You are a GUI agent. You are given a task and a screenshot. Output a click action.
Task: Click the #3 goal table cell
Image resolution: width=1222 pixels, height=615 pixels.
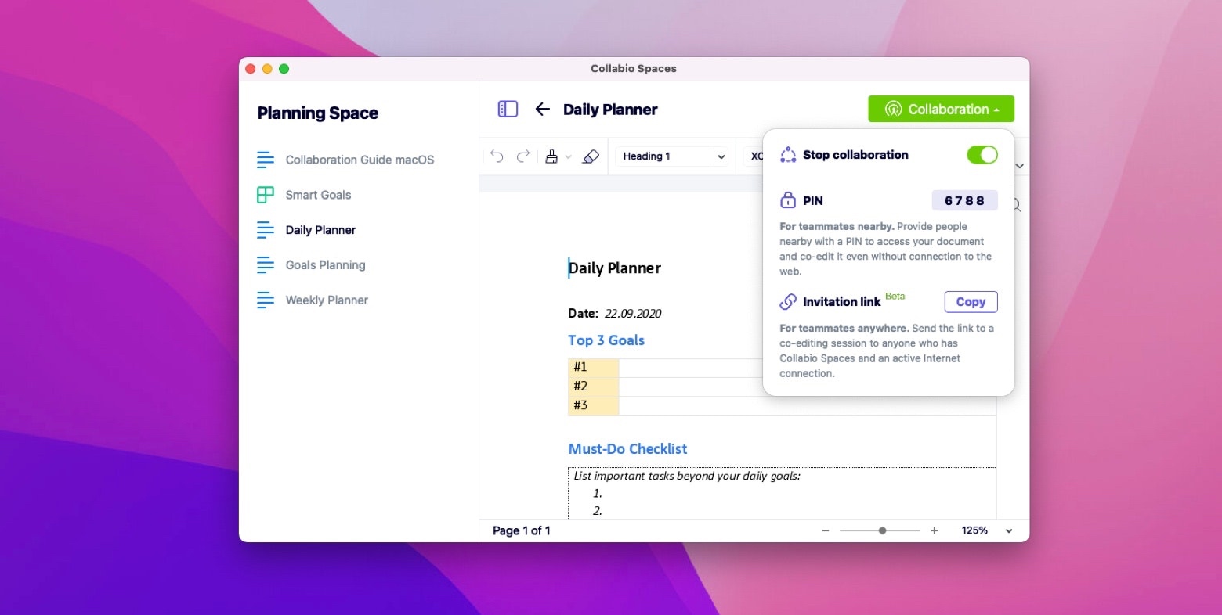[x=593, y=405]
